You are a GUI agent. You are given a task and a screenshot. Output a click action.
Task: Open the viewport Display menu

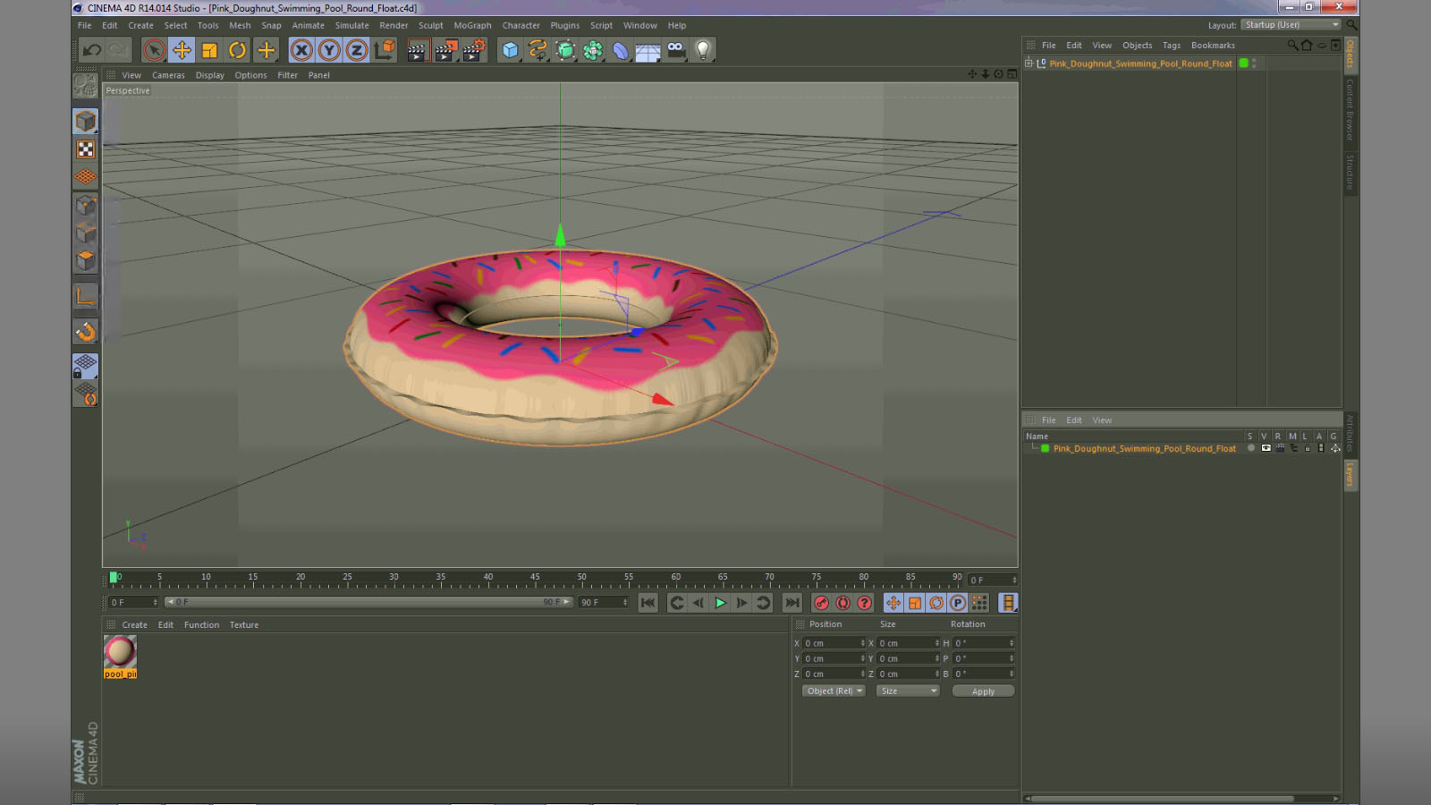[210, 76]
